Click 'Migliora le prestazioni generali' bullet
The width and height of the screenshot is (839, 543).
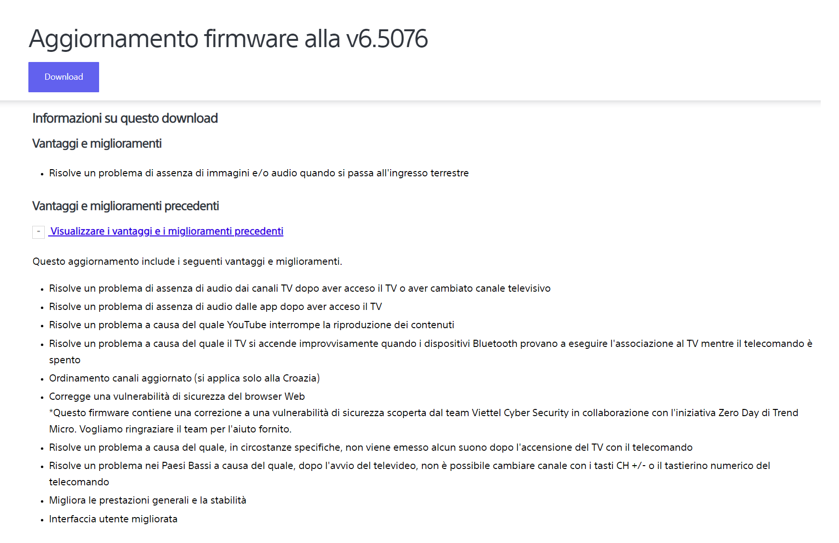pos(148,500)
